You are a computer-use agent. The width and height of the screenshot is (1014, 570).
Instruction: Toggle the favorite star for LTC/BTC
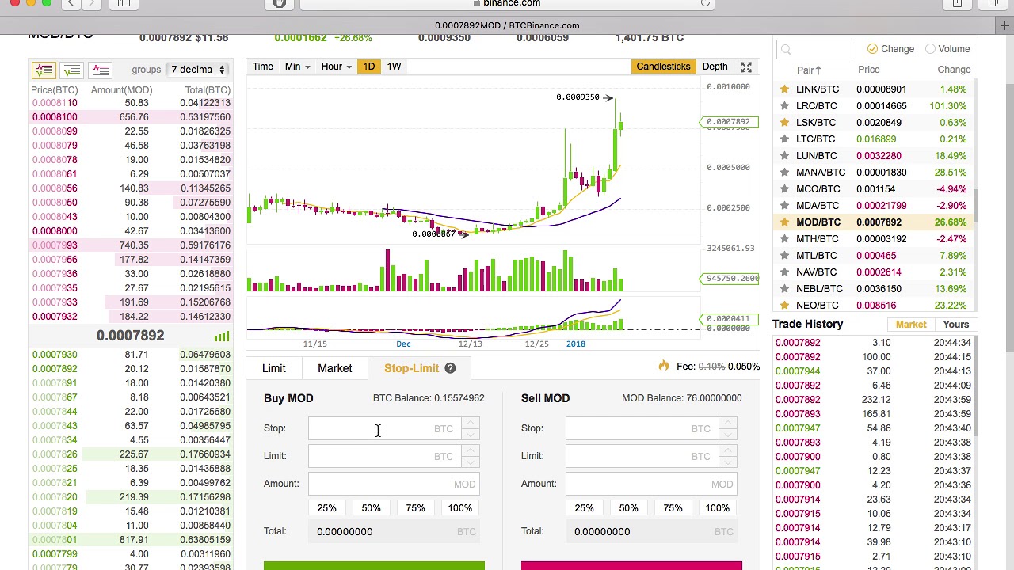(x=784, y=139)
